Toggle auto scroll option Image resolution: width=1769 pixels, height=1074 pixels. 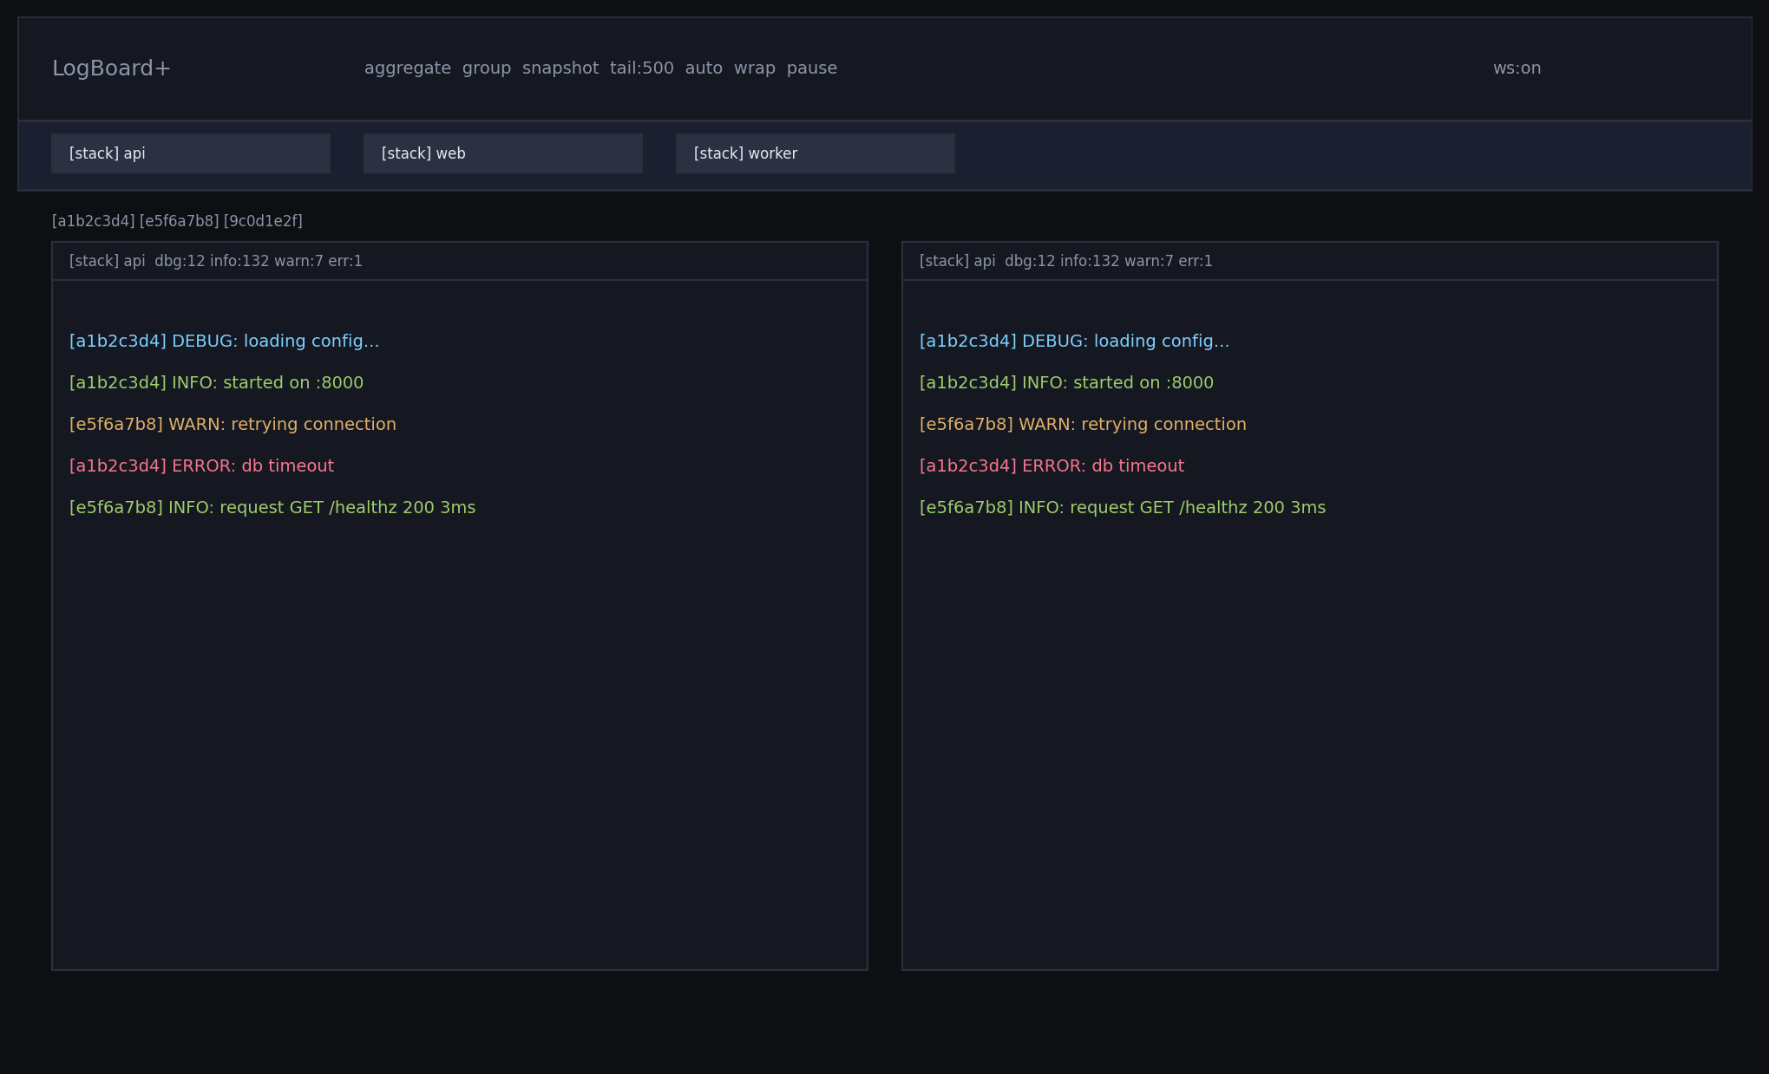[x=703, y=68]
